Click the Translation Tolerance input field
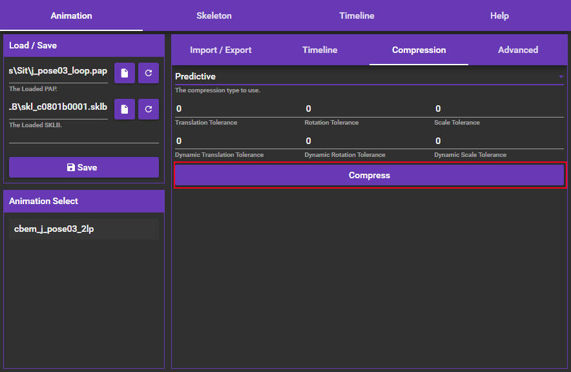 click(x=238, y=108)
